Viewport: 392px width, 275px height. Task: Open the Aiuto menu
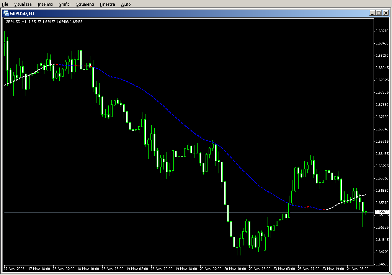click(126, 4)
